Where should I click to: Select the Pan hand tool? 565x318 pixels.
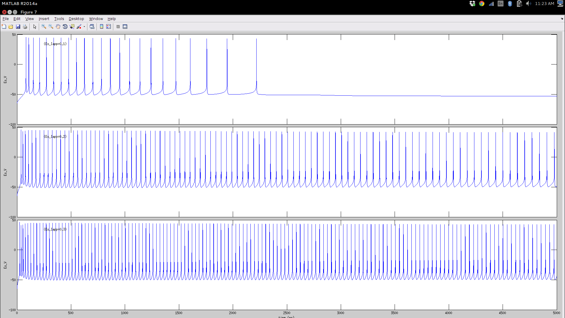[58, 26]
